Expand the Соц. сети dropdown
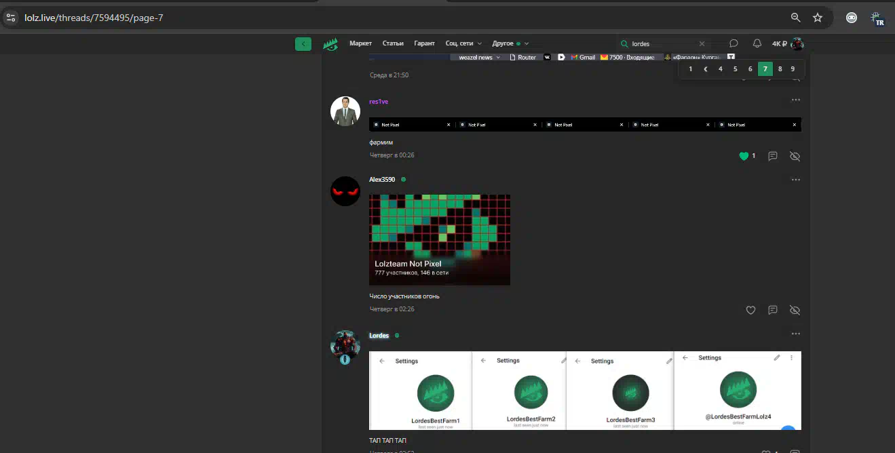This screenshot has width=895, height=453. [x=463, y=43]
